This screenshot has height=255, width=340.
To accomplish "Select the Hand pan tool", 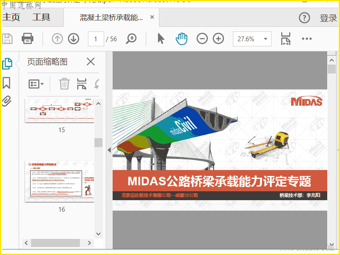I will tap(181, 39).
